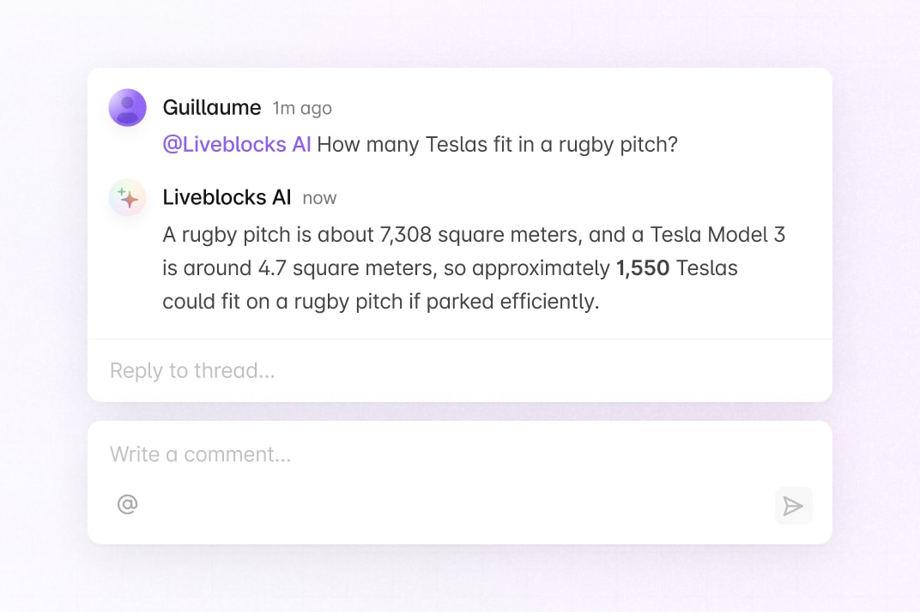The width and height of the screenshot is (920, 612).
Task: Click the send comment paper plane icon
Action: pos(793,506)
